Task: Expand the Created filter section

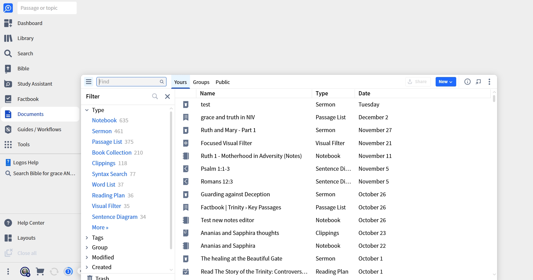Action: point(87,267)
